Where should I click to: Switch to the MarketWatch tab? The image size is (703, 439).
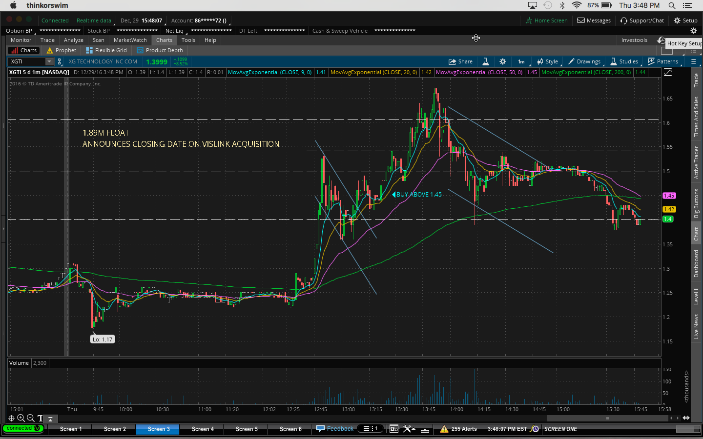click(130, 40)
